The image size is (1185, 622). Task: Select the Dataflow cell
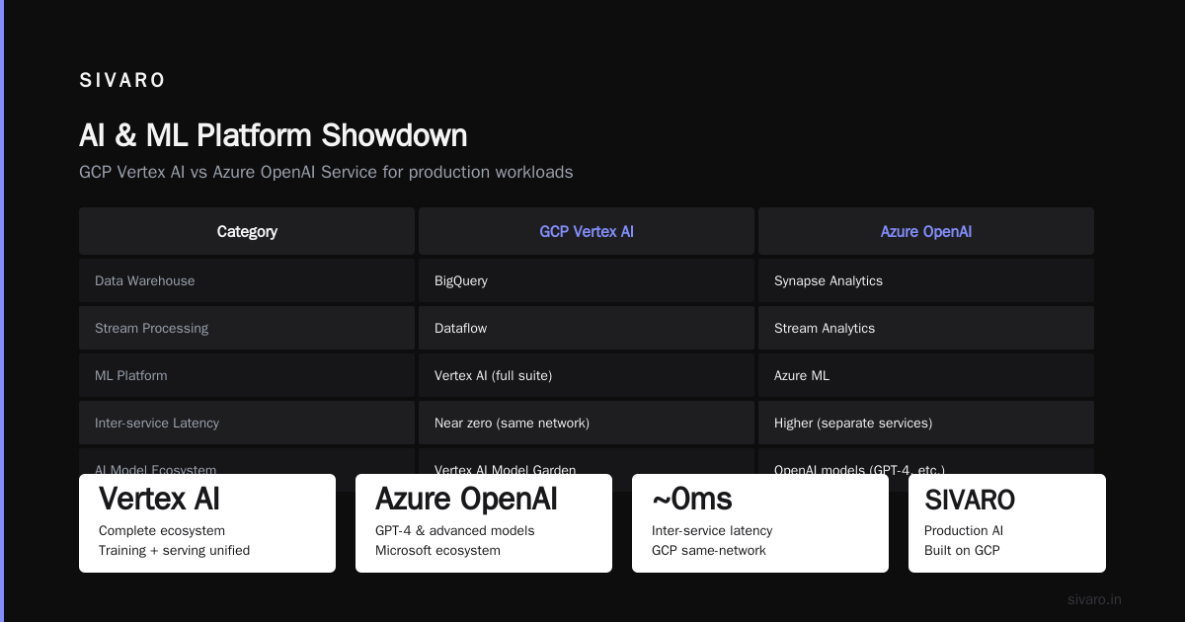587,328
